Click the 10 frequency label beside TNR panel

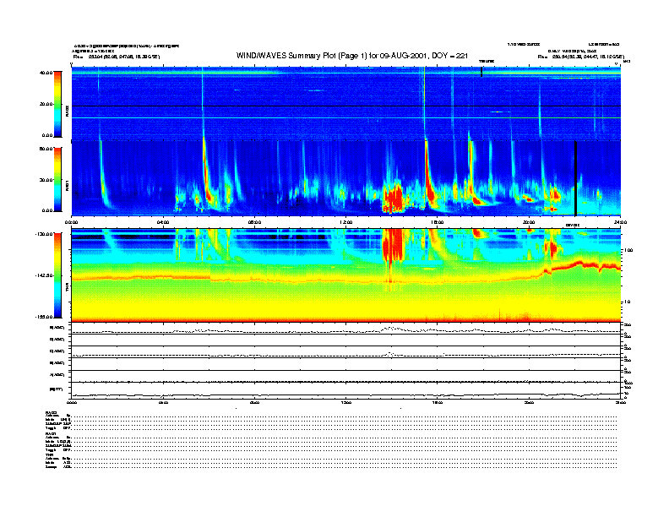[x=628, y=302]
